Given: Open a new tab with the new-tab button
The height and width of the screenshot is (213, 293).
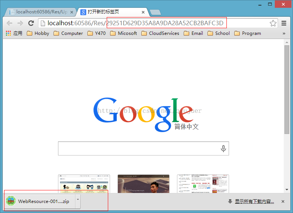Looking at the screenshot, I should (155, 12).
